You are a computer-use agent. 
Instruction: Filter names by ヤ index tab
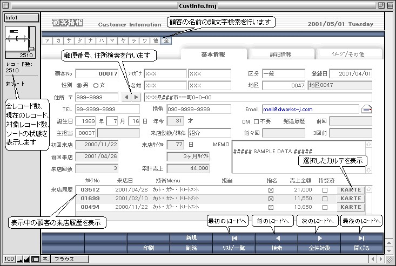123,40
